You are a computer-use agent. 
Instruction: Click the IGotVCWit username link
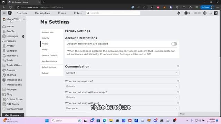14,19
